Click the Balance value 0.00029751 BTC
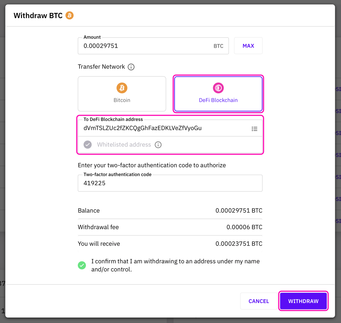This screenshot has height=323, width=341. click(x=239, y=211)
